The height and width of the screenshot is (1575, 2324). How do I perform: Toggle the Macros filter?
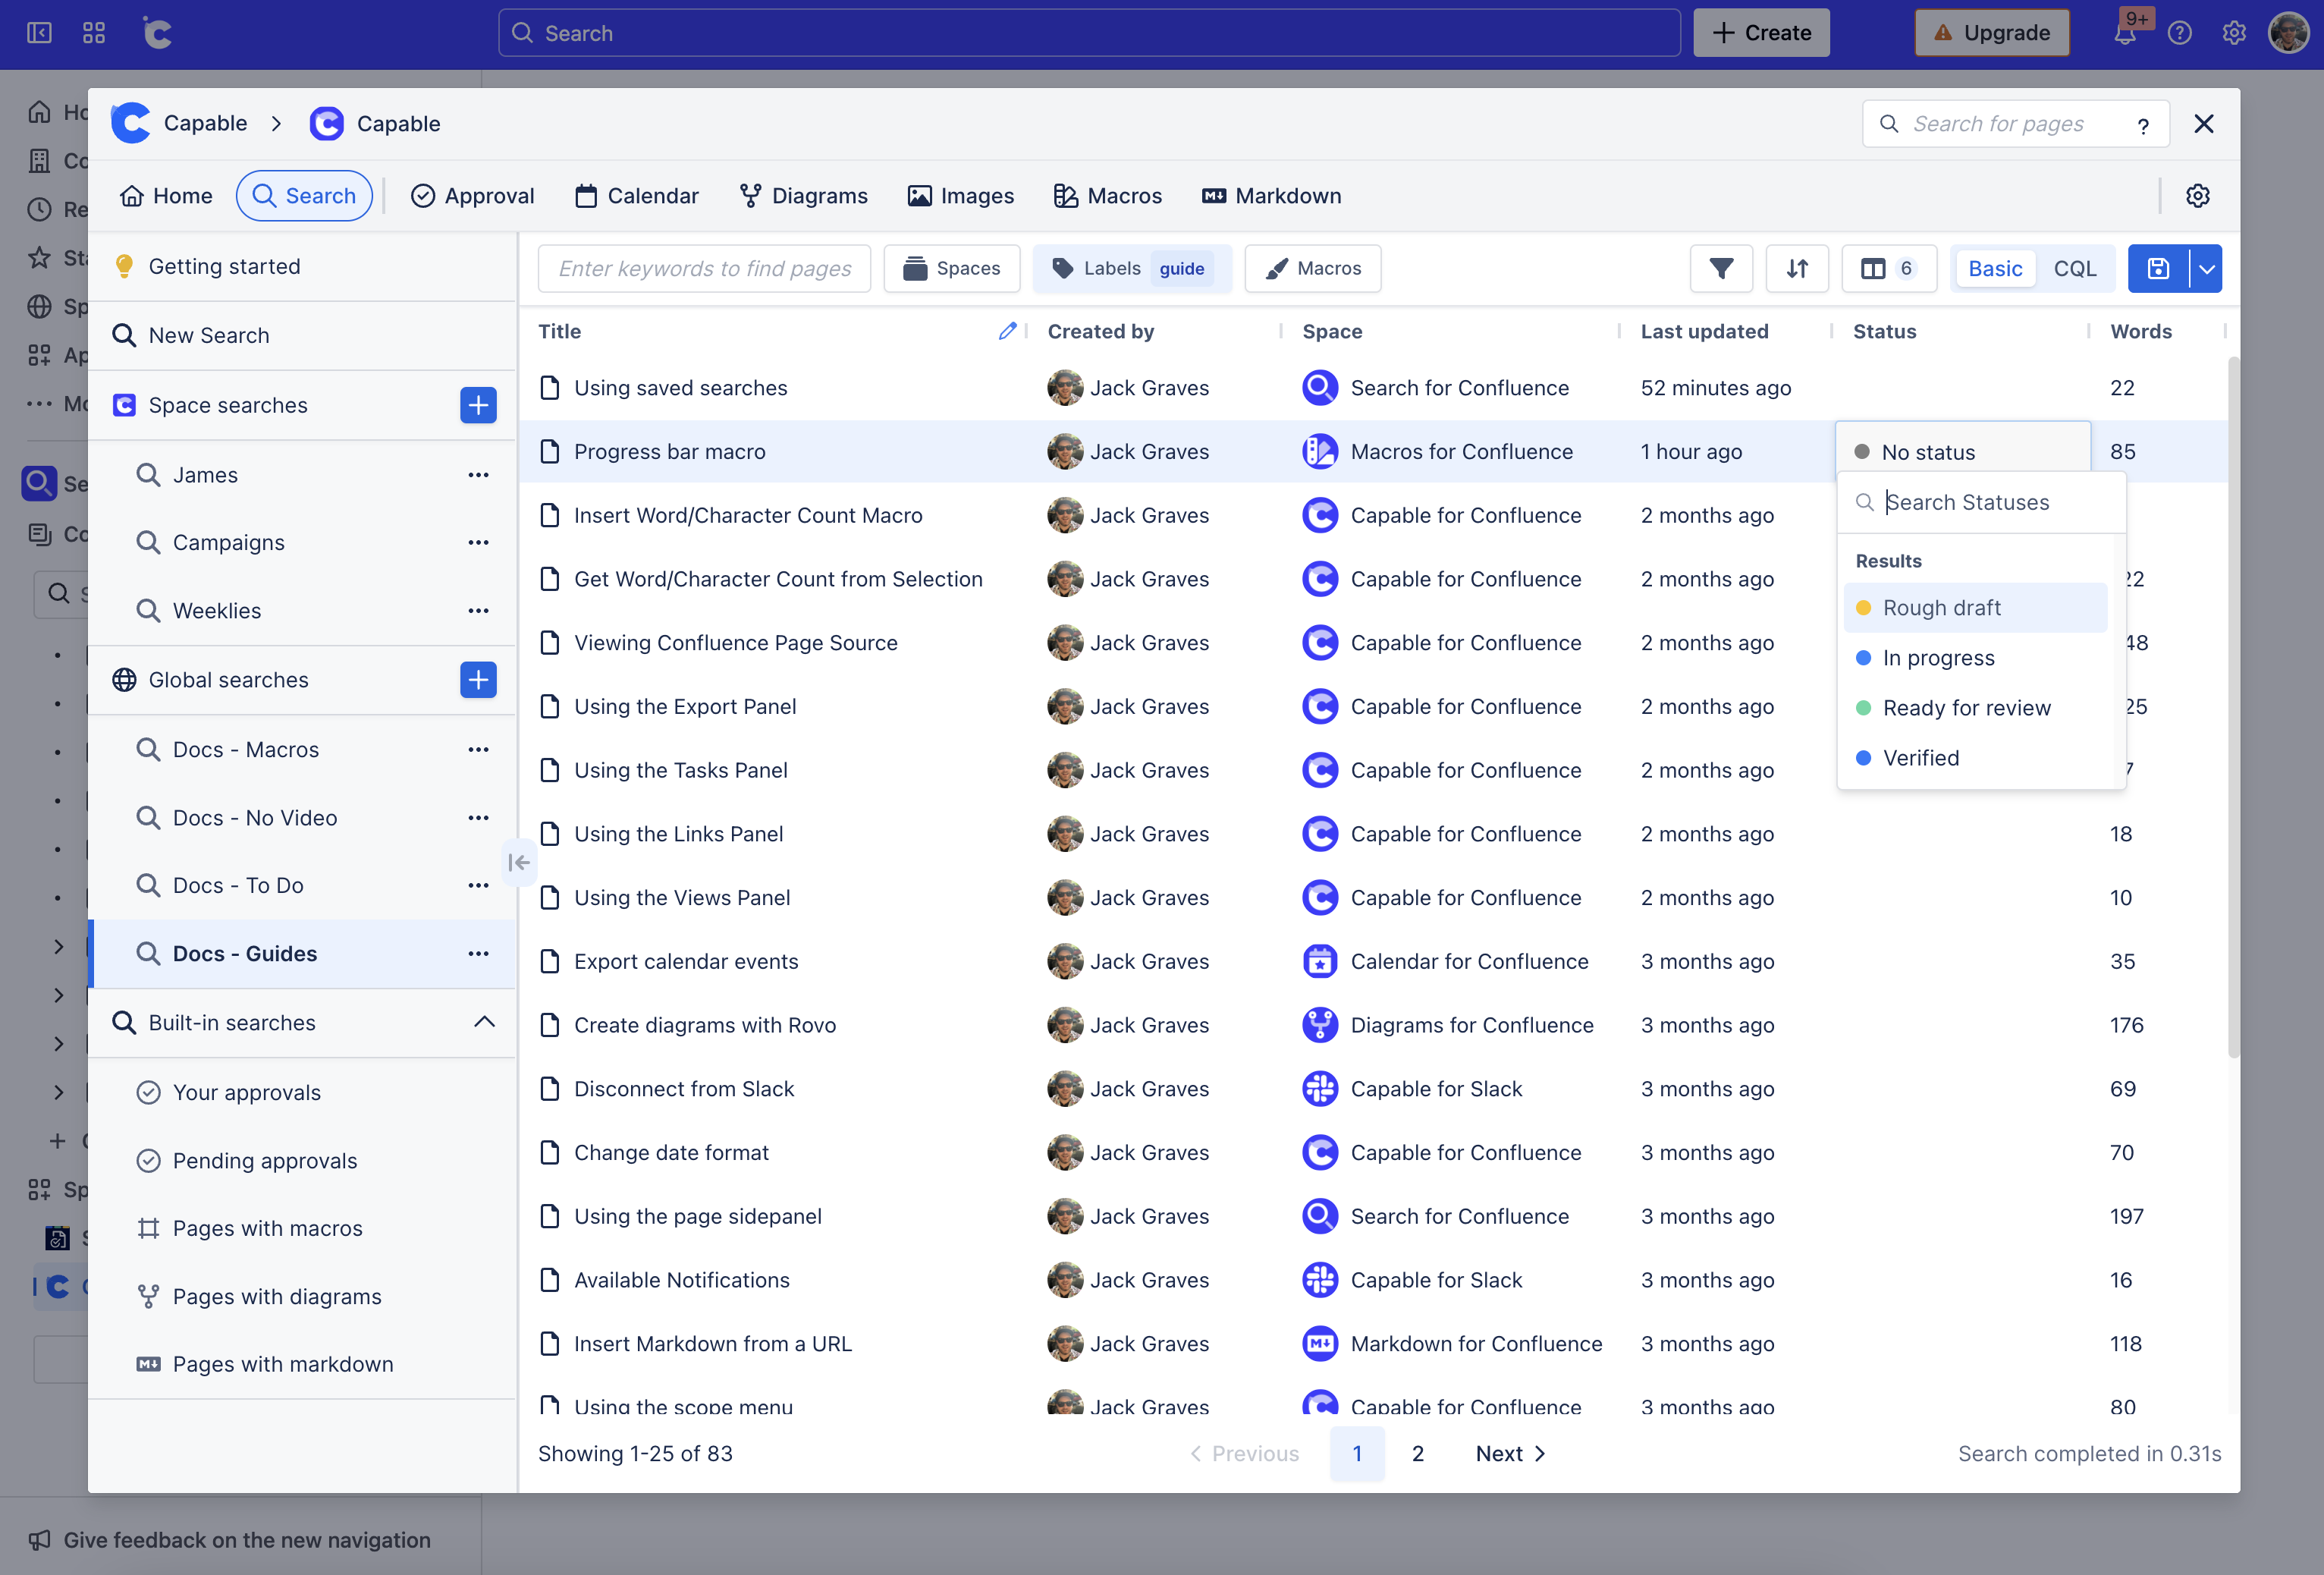coord(1312,268)
